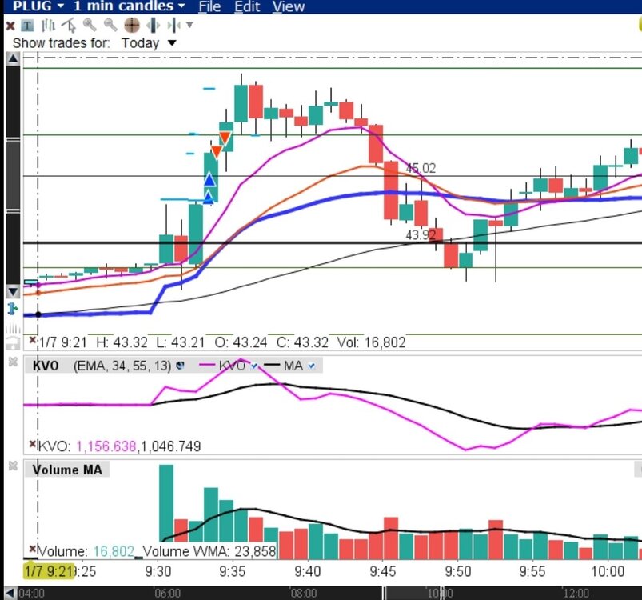The height and width of the screenshot is (600, 642).
Task: Activate the round crosshair tool
Action: pyautogui.click(x=131, y=25)
